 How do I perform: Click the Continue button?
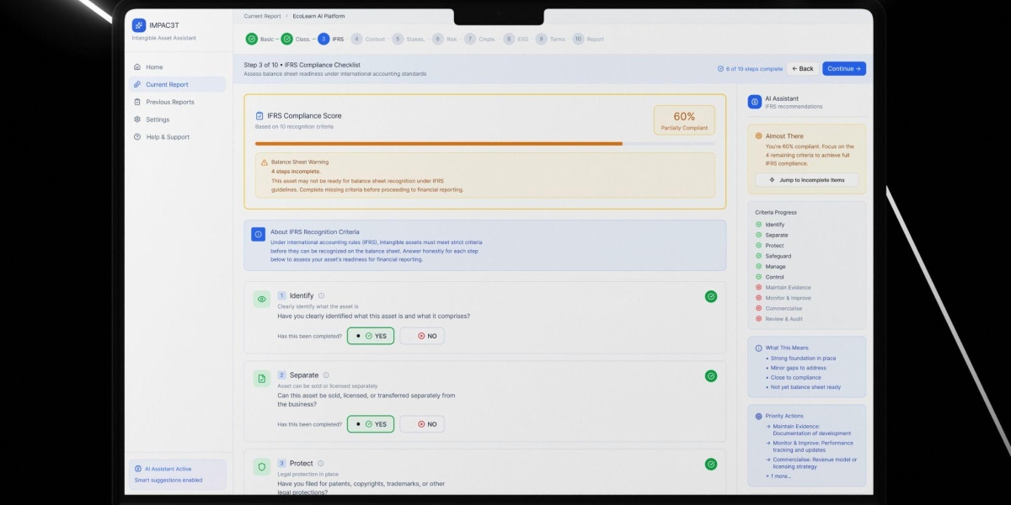tap(843, 69)
